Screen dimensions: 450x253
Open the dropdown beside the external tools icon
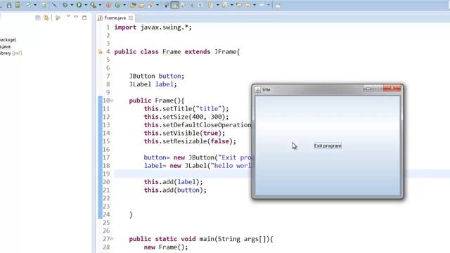pyautogui.click(x=100, y=5)
